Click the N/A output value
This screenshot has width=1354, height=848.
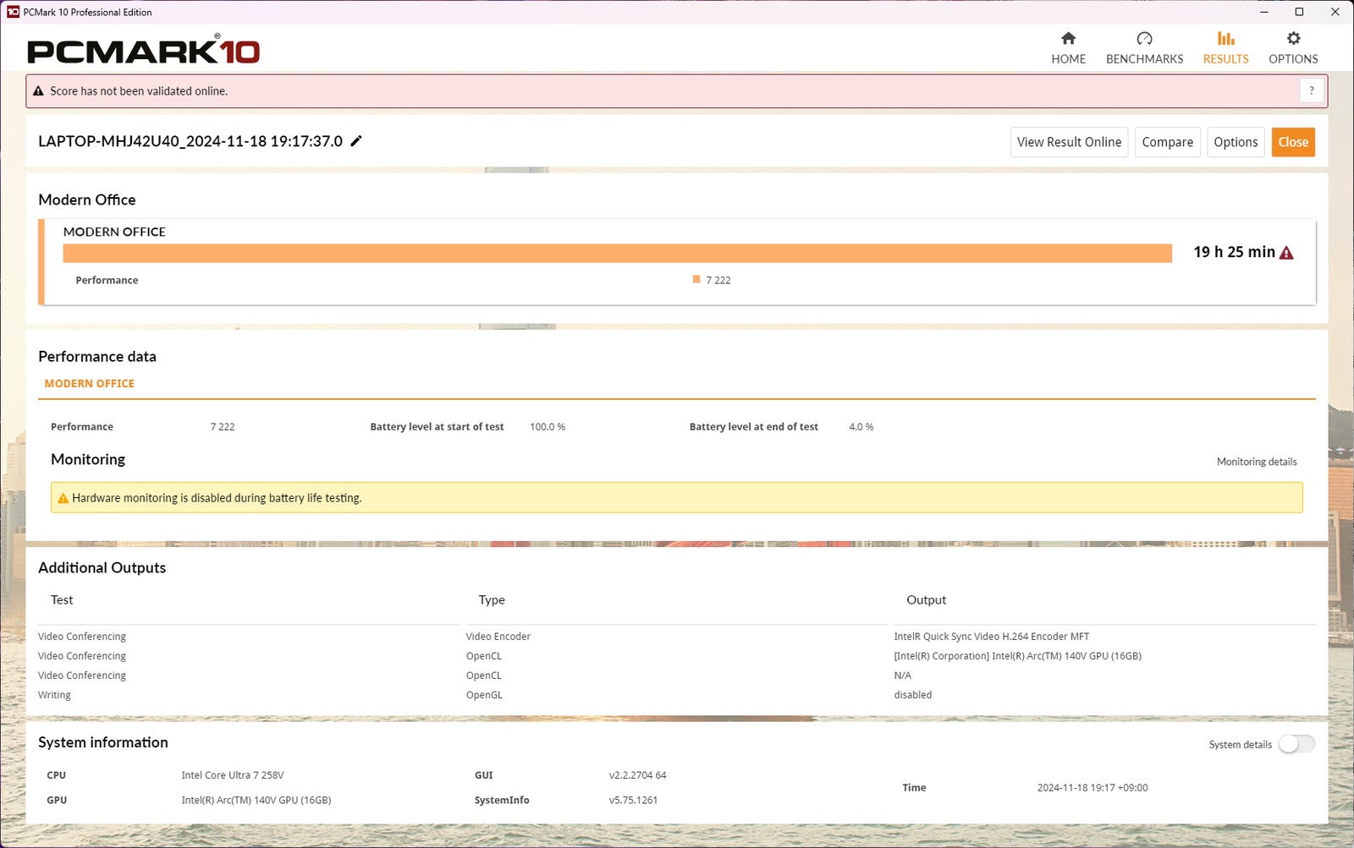[x=902, y=676]
